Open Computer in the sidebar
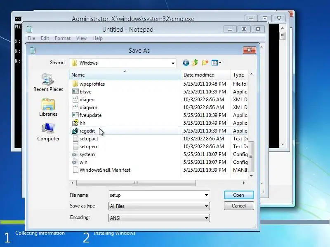This screenshot has width=330, height=247. [48, 132]
